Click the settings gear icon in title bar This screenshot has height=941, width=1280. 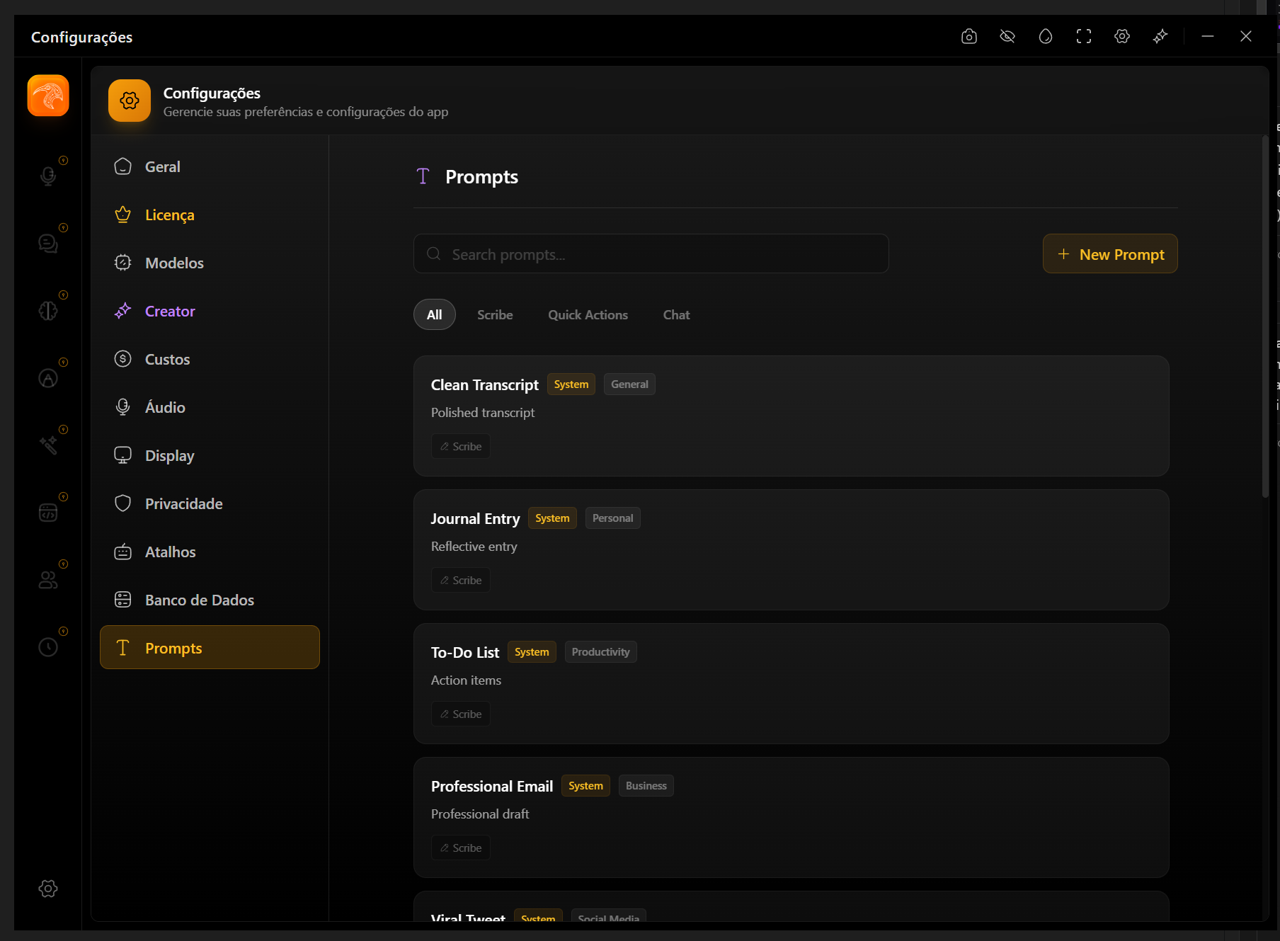tap(1122, 36)
